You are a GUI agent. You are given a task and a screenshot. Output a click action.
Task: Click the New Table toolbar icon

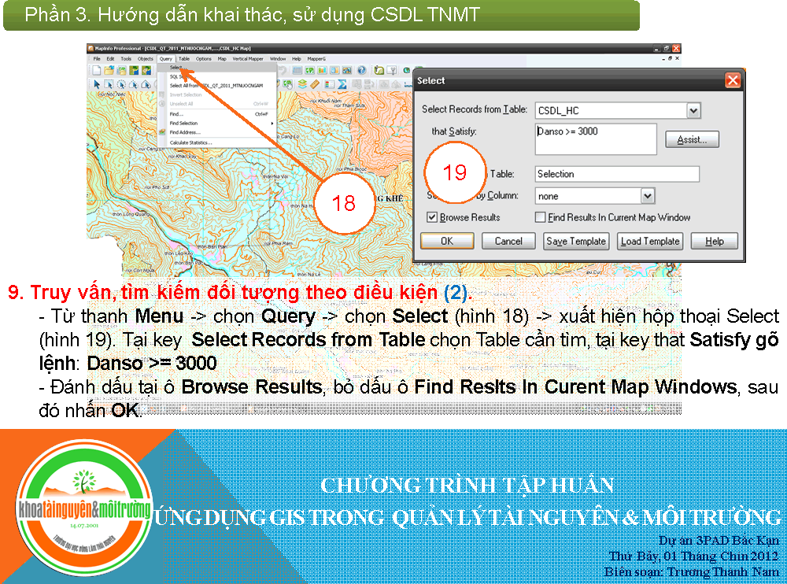[97, 70]
